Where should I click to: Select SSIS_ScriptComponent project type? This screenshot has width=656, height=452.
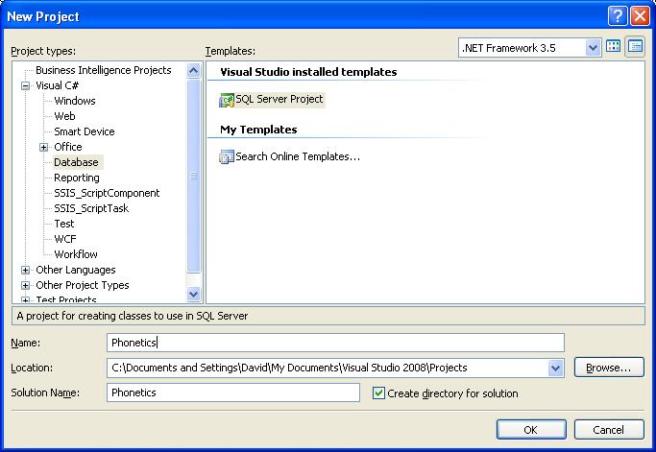(107, 193)
